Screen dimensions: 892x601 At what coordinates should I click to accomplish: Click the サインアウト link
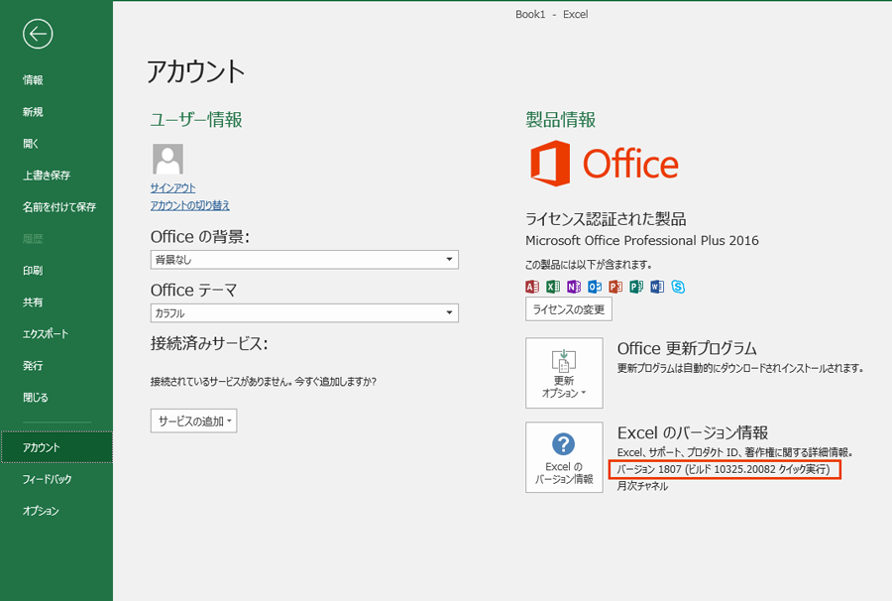pyautogui.click(x=172, y=187)
